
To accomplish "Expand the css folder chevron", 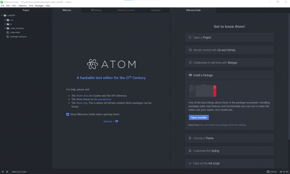I will coord(5,20).
